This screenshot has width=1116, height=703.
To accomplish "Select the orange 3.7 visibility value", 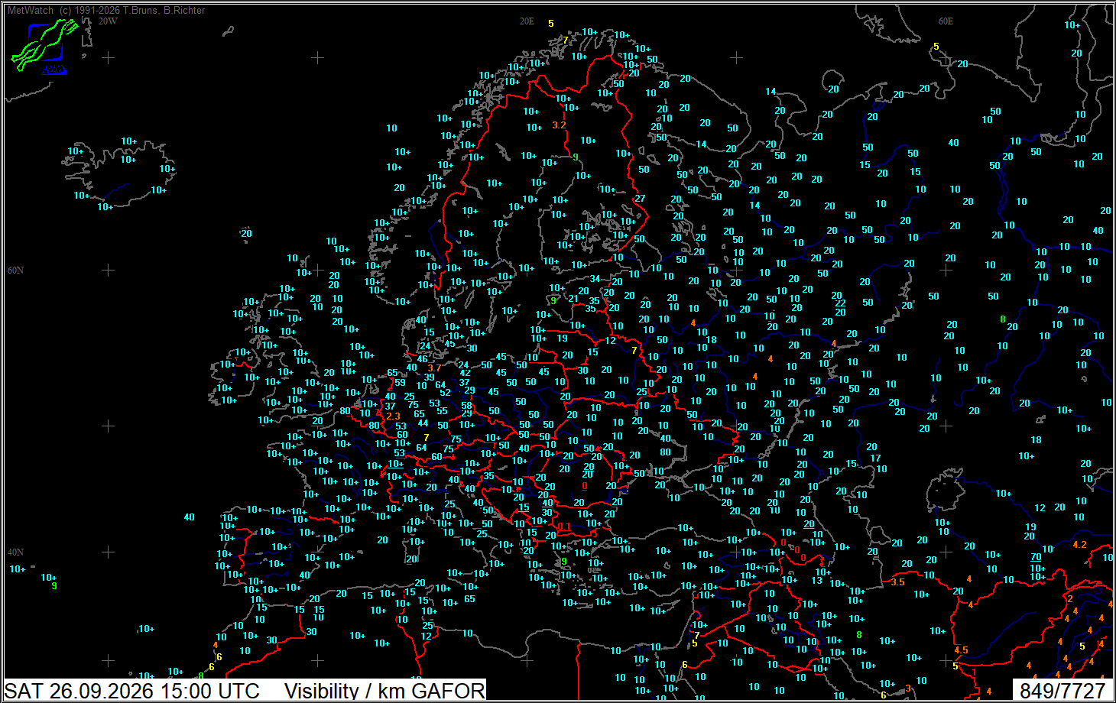I will [434, 368].
